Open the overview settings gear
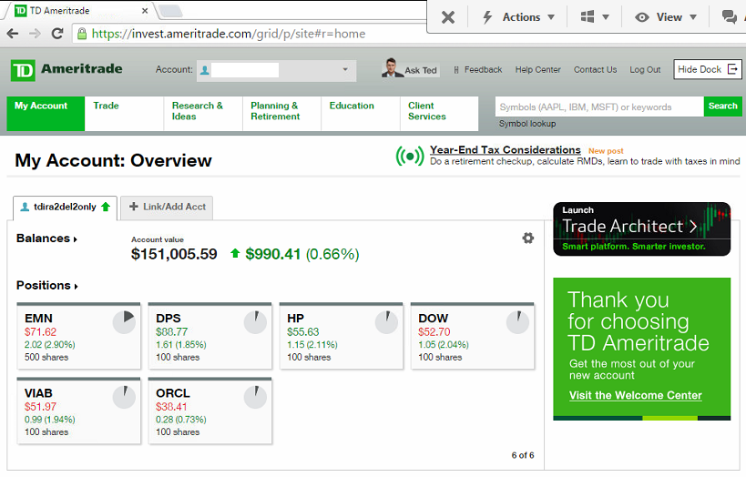This screenshot has height=477, width=746. pyautogui.click(x=527, y=238)
